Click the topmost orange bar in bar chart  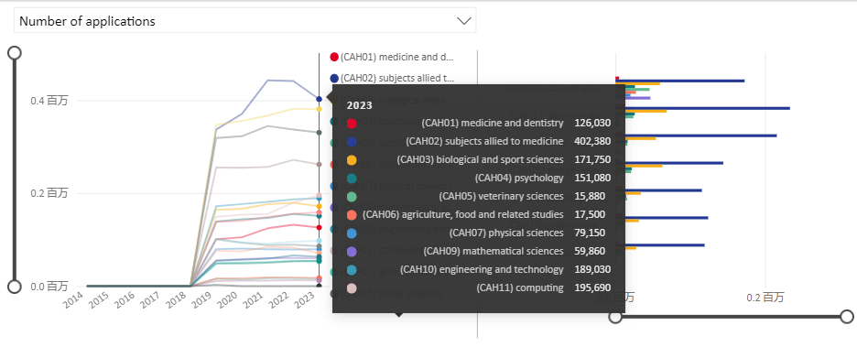638,83
